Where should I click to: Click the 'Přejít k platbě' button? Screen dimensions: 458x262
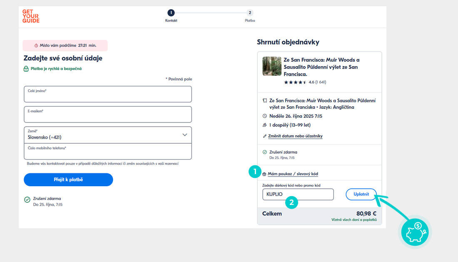coord(68,180)
